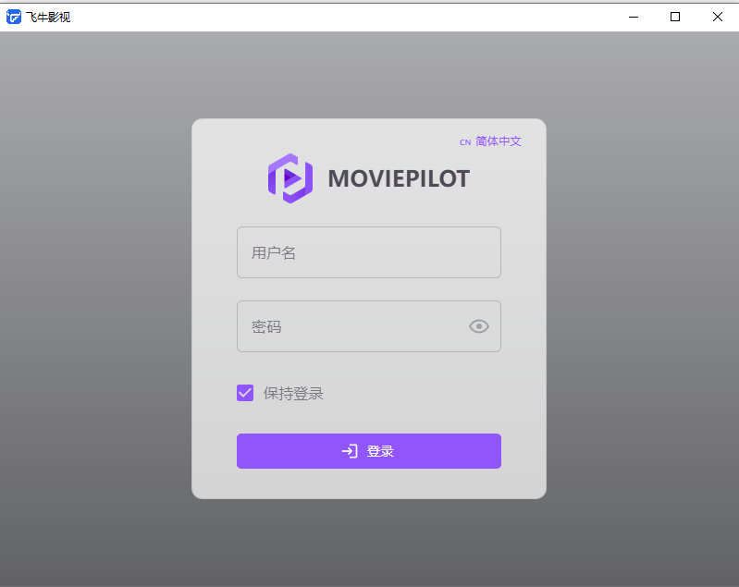Click the 飞牛影视 app icon in title bar

tap(14, 17)
